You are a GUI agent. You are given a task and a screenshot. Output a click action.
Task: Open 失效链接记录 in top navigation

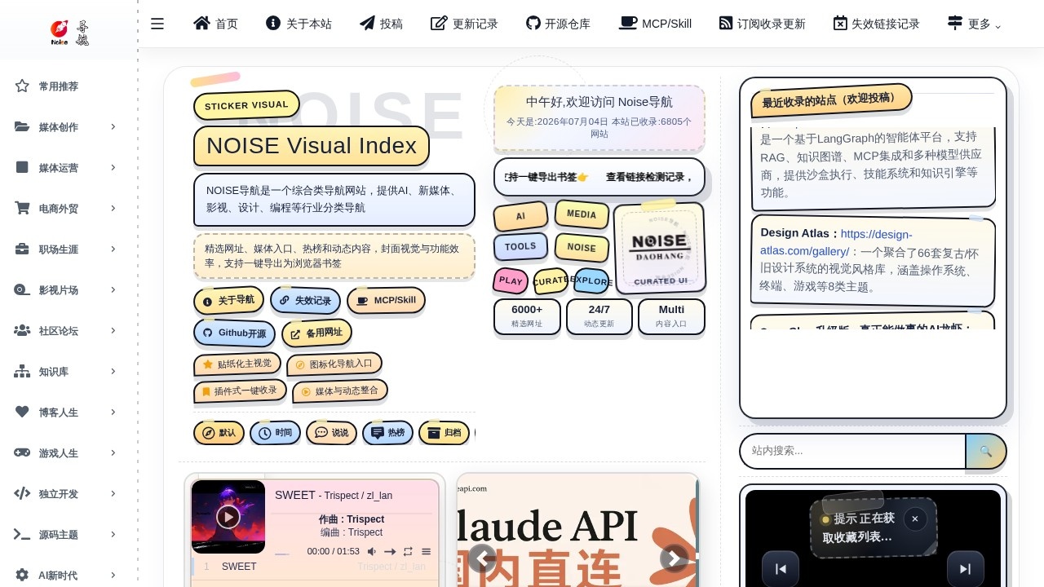click(876, 24)
